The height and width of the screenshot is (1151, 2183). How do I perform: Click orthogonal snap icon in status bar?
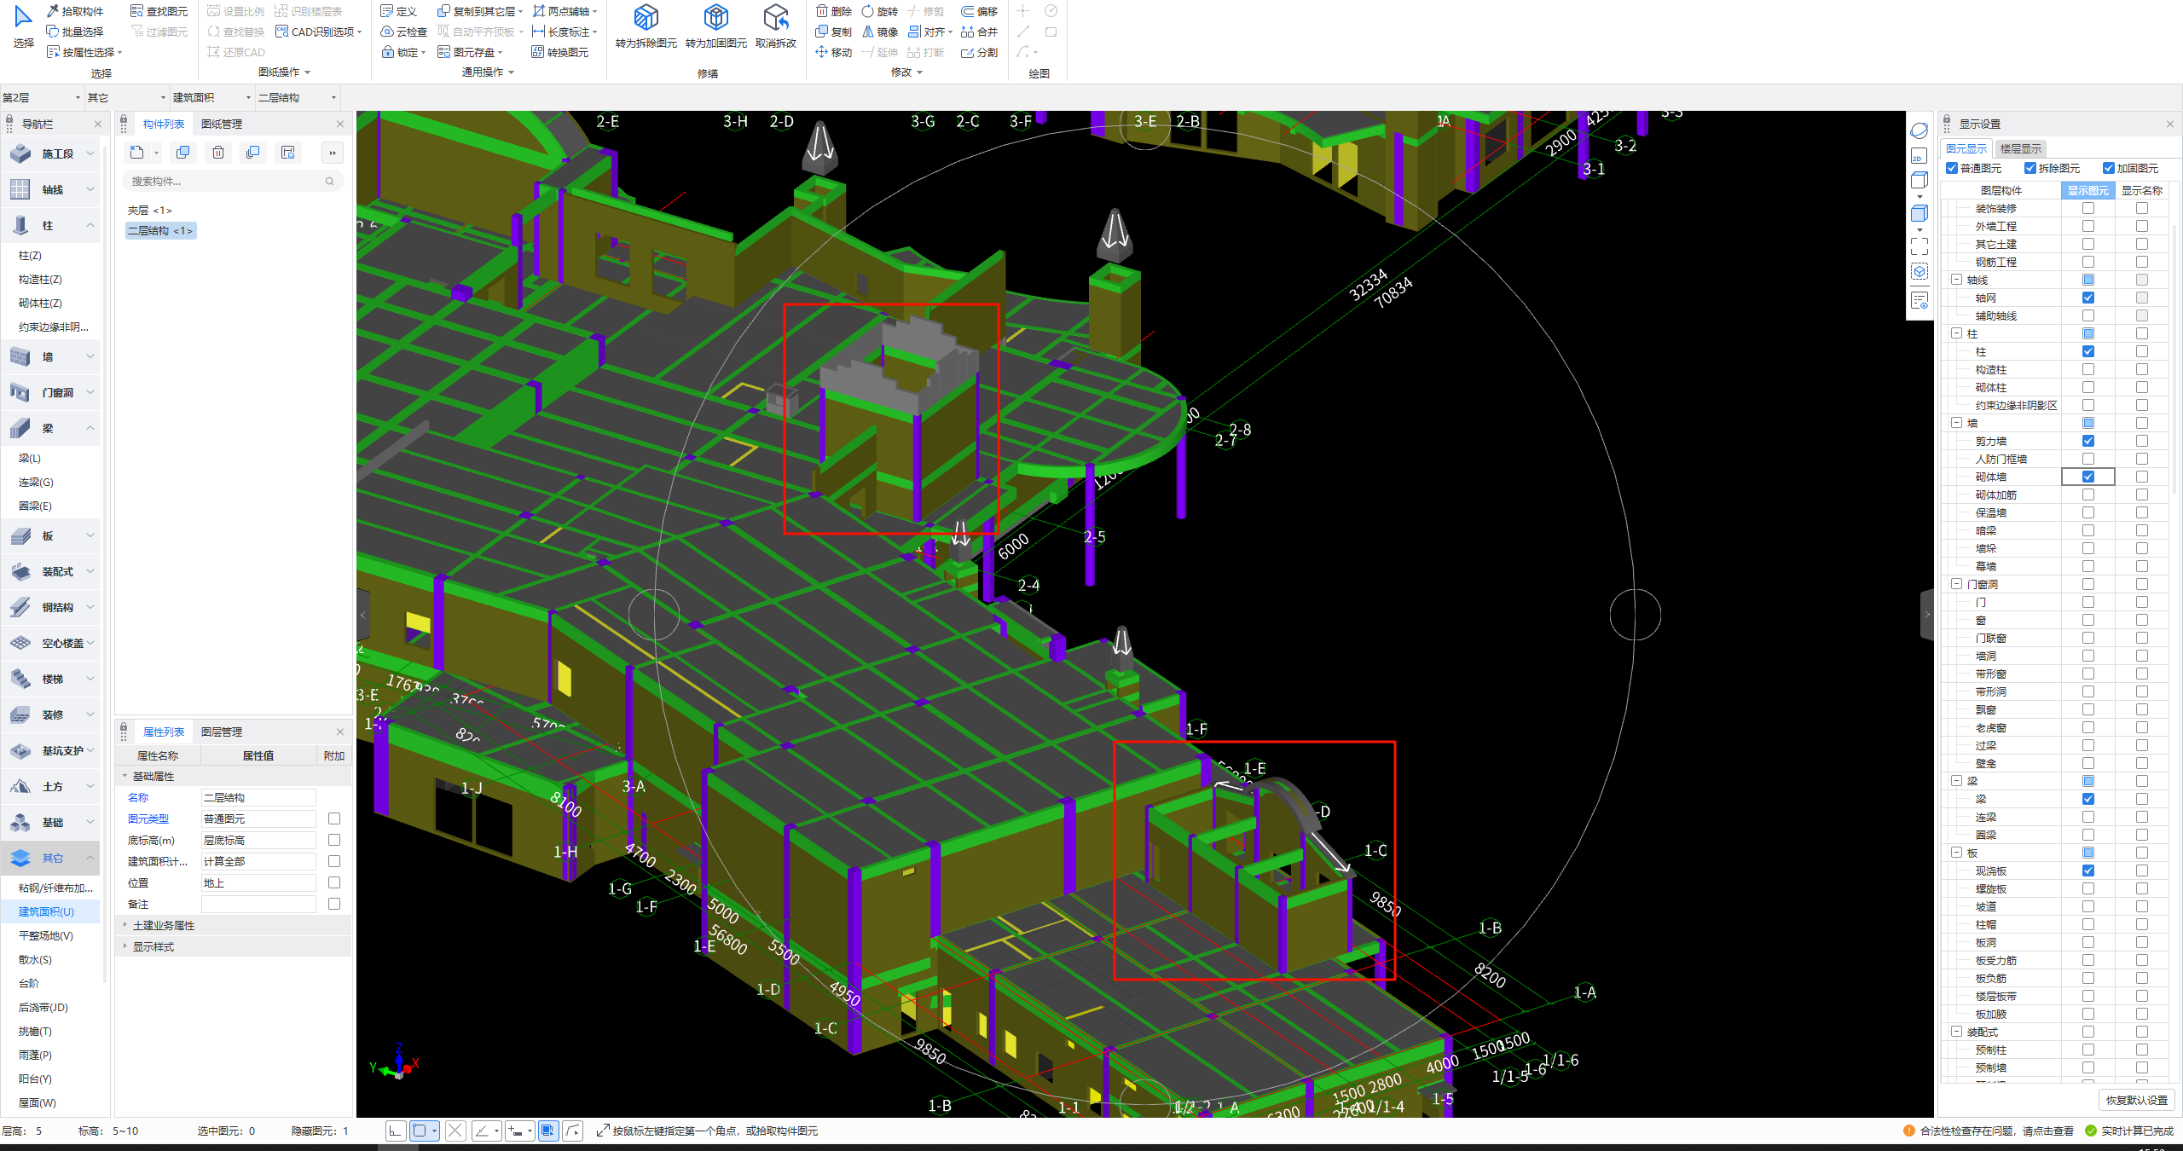(x=395, y=1131)
